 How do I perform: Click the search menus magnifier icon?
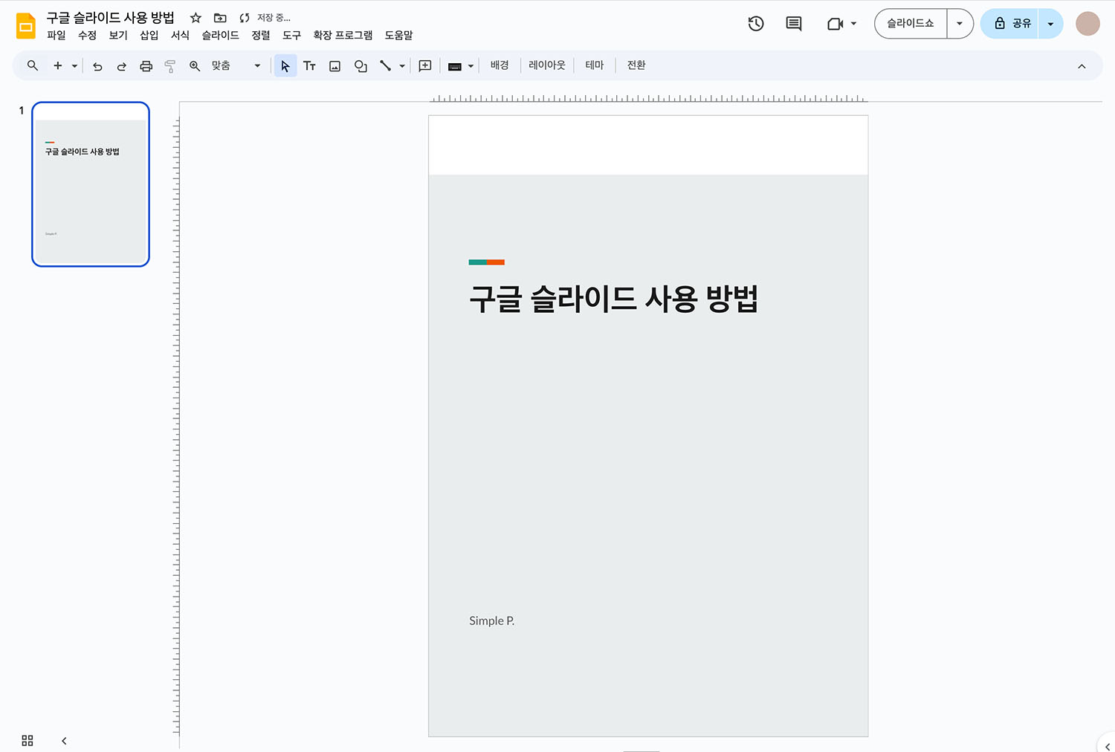[x=33, y=65]
